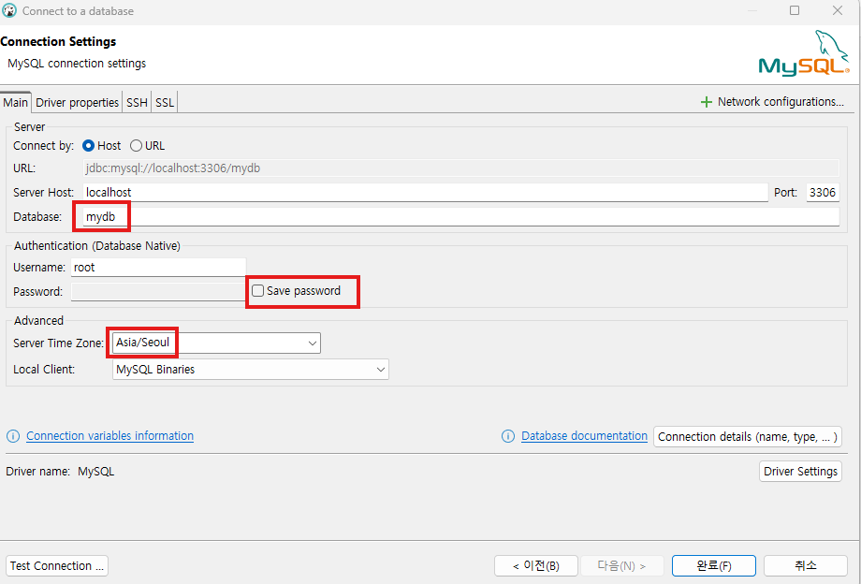Click the Server Host input field
The image size is (861, 584).
pos(426,193)
